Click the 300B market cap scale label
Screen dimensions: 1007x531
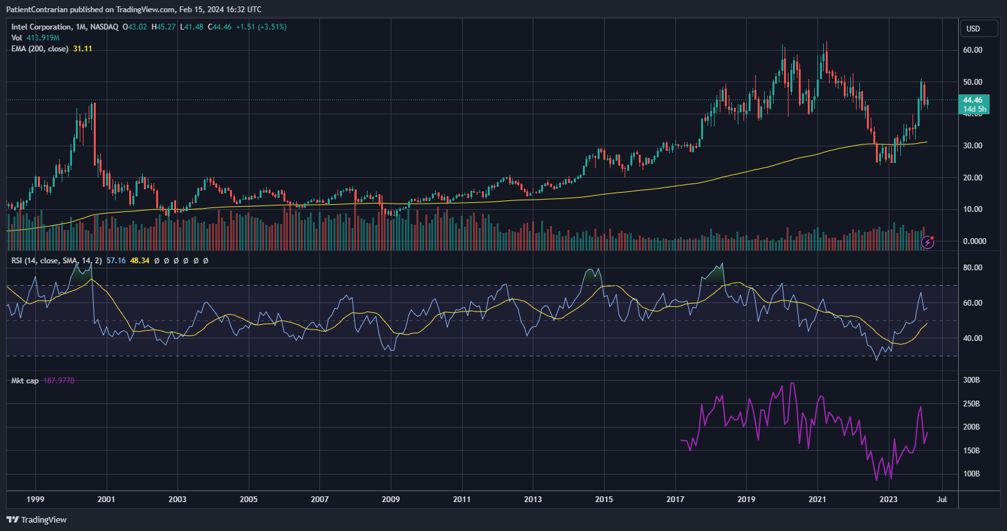pos(971,380)
